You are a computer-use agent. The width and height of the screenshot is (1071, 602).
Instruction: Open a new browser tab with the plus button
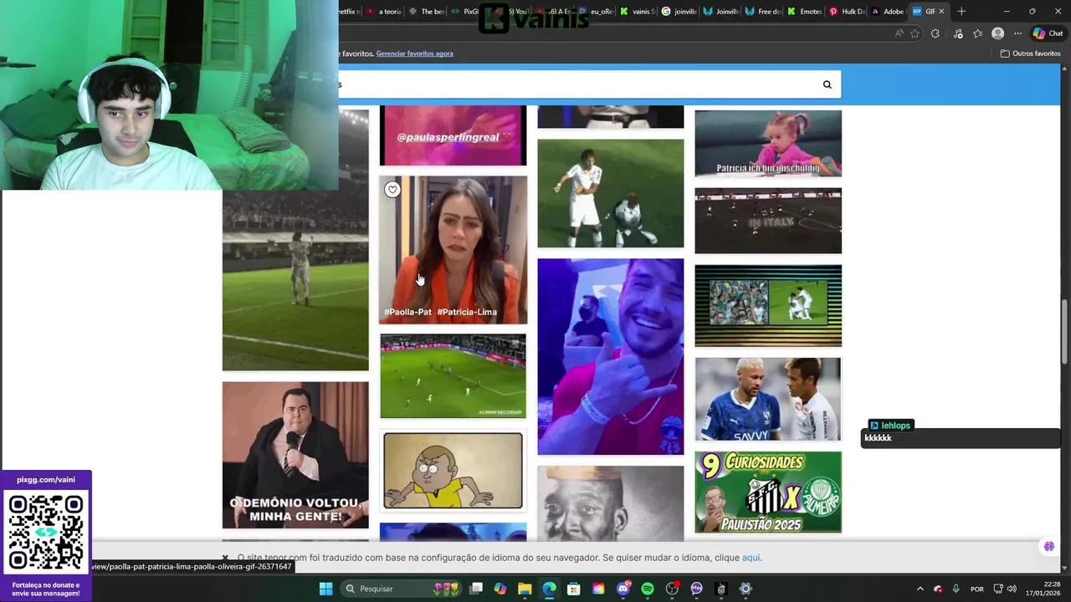tap(961, 12)
